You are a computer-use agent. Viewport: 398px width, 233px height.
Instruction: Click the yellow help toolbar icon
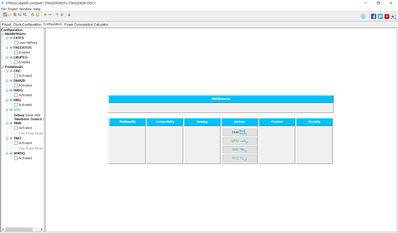(57, 15)
